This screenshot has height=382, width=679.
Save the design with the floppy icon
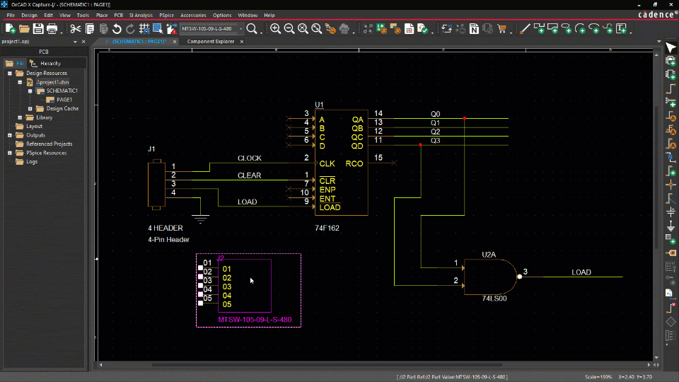coord(38,29)
